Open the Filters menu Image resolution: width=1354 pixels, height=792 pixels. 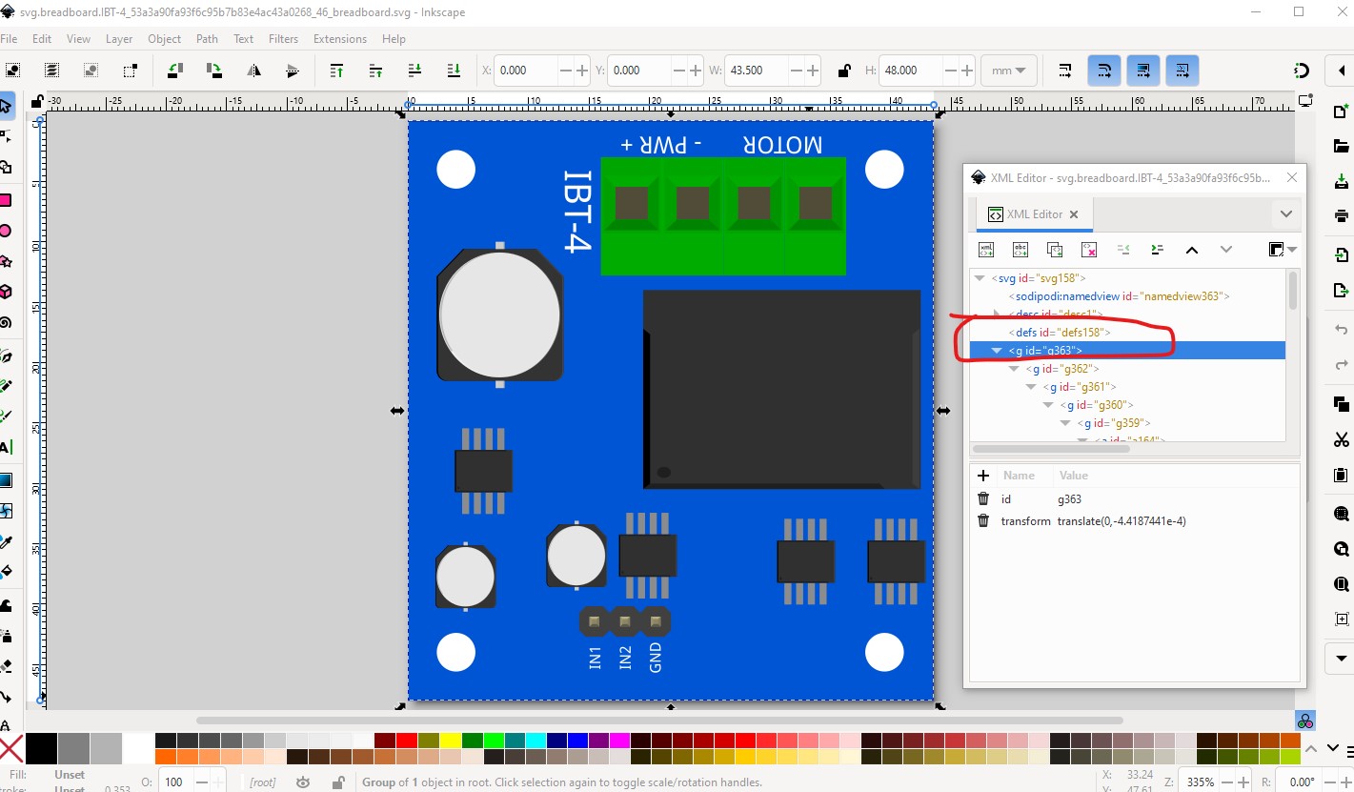(283, 39)
